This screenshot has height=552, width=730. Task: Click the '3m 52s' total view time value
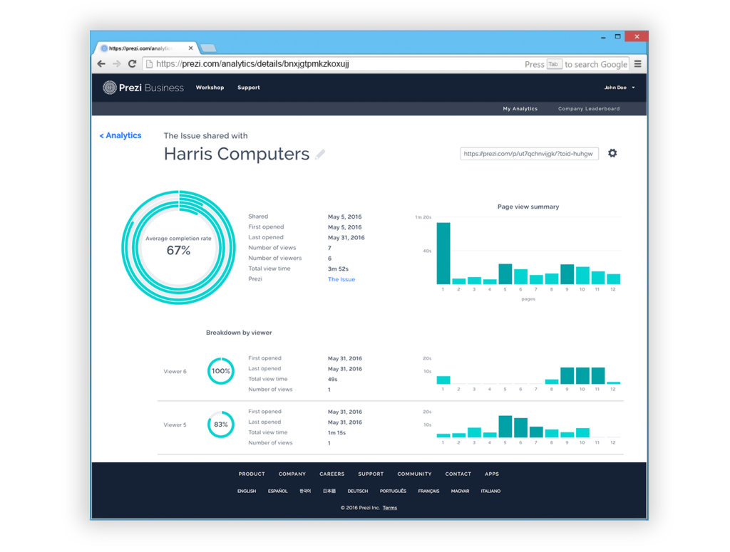tap(338, 269)
